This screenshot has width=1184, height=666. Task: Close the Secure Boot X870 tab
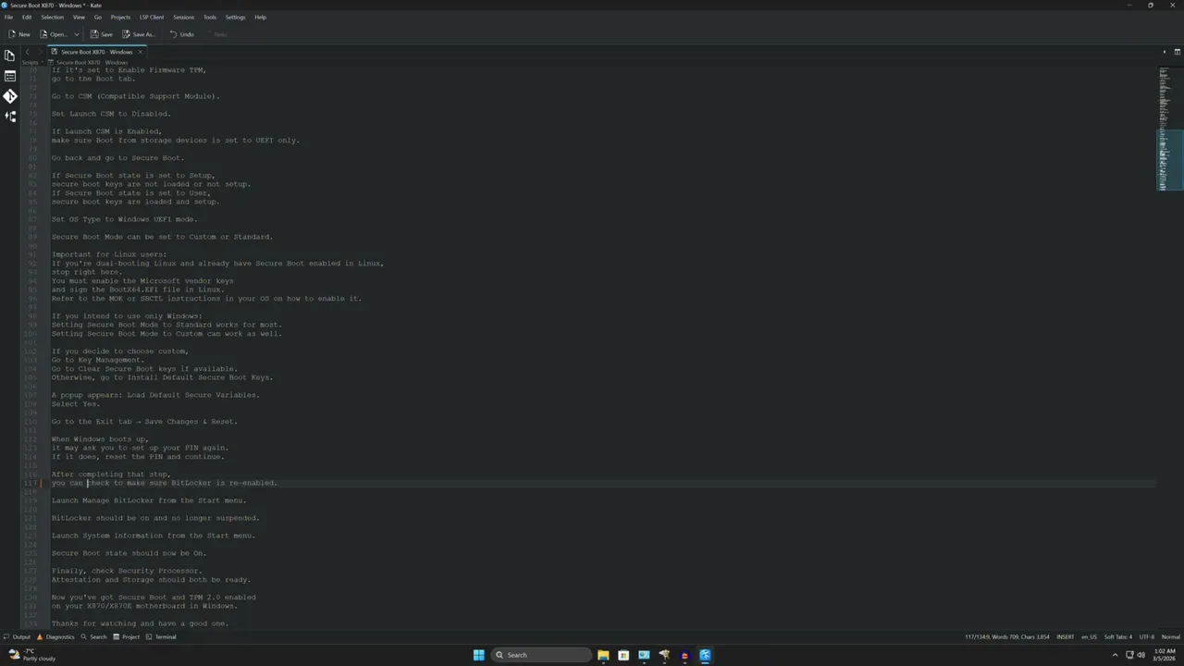[140, 52]
